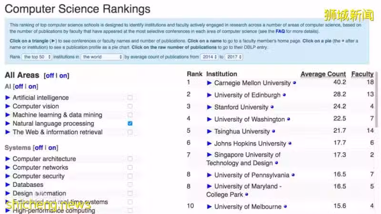The height and width of the screenshot is (214, 381).
Task: Enable the Computer vision checkbox
Action: [x=130, y=106]
